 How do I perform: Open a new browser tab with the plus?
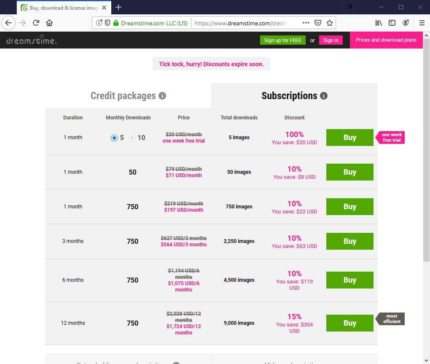(x=118, y=7)
